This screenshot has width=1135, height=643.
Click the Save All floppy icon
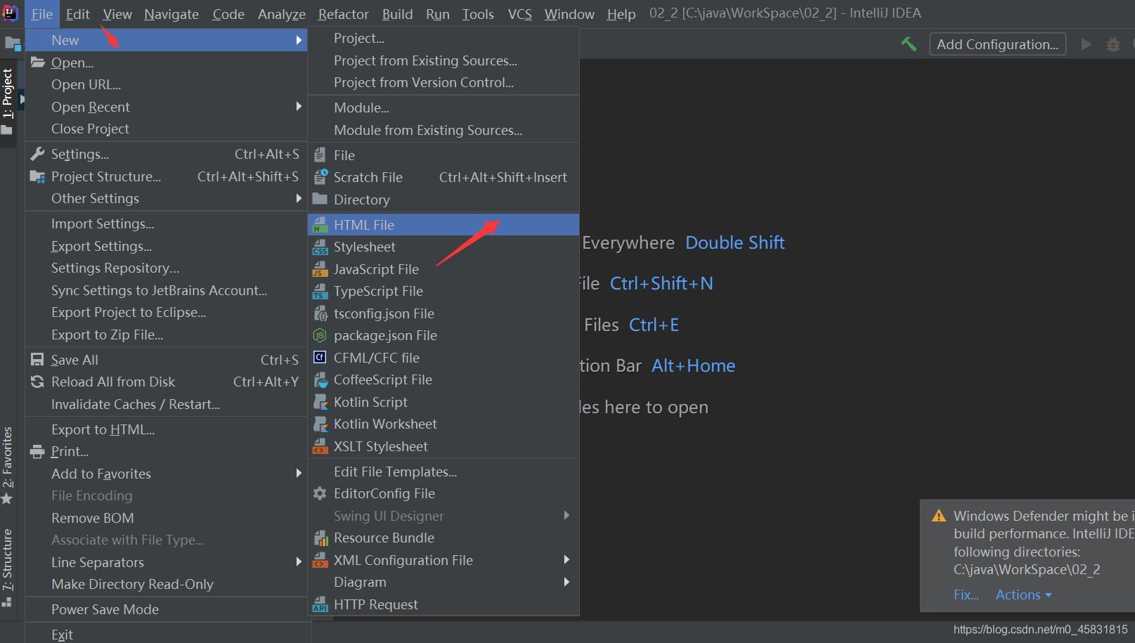click(37, 360)
